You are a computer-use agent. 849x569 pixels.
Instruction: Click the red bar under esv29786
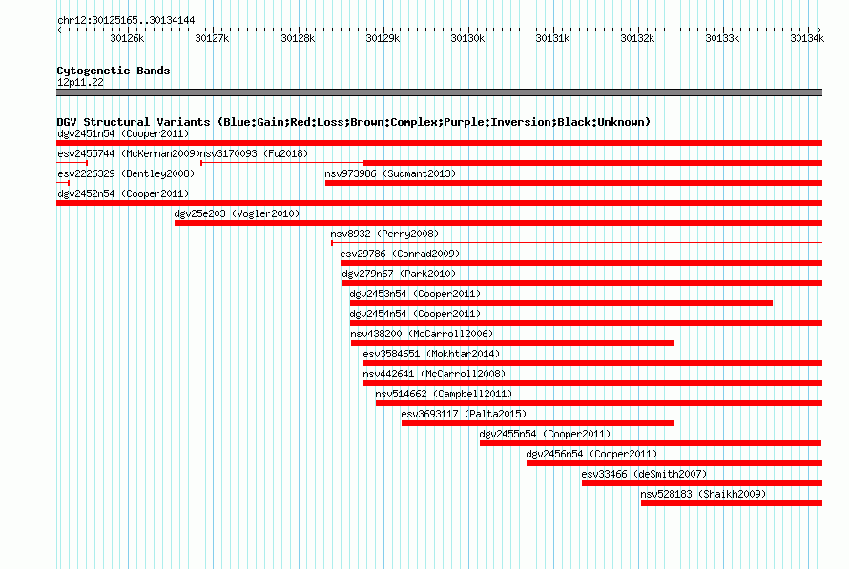point(582,263)
